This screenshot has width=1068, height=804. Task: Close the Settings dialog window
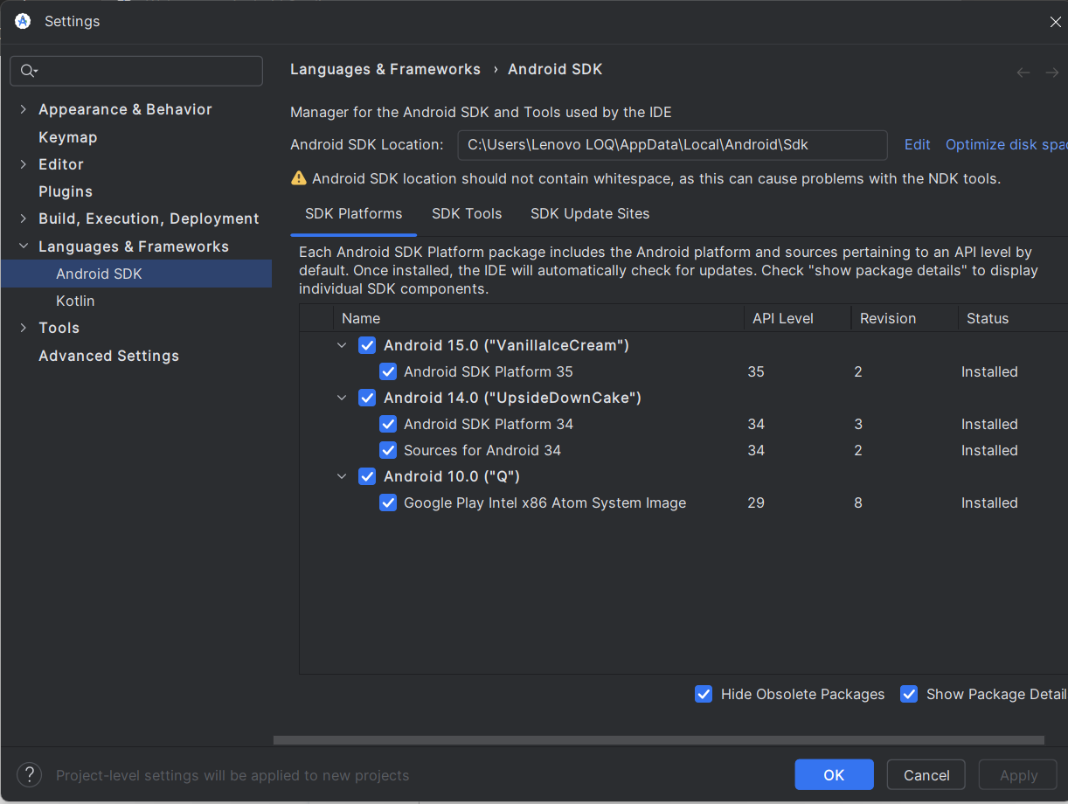click(x=1055, y=22)
